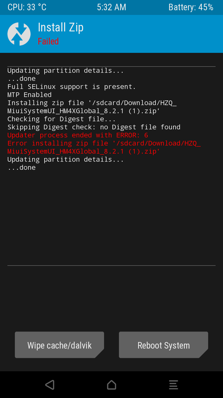Open TWRP home via the house icon

(111, 385)
